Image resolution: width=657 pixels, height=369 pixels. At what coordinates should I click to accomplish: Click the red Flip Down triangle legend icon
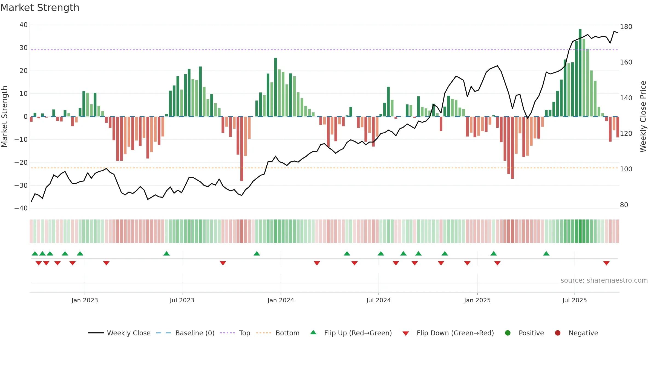click(406, 333)
